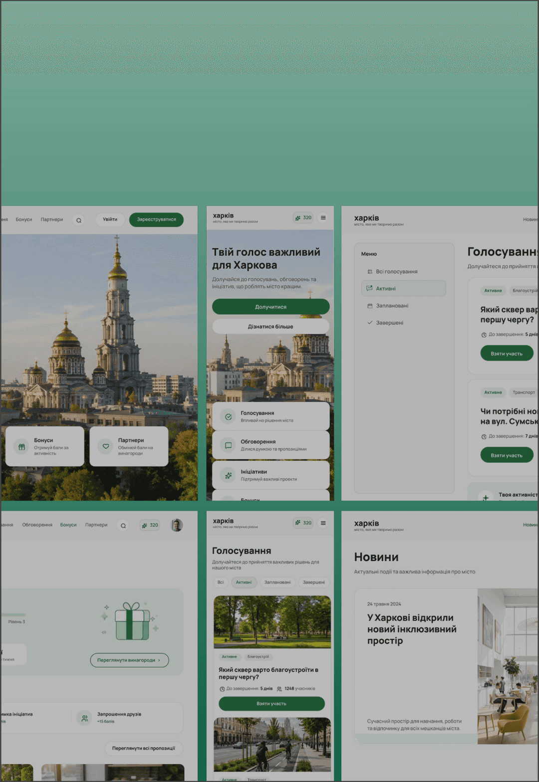Click 'Взяти участь' under the mobile park photo
Screen dimensions: 539x782
point(271,704)
